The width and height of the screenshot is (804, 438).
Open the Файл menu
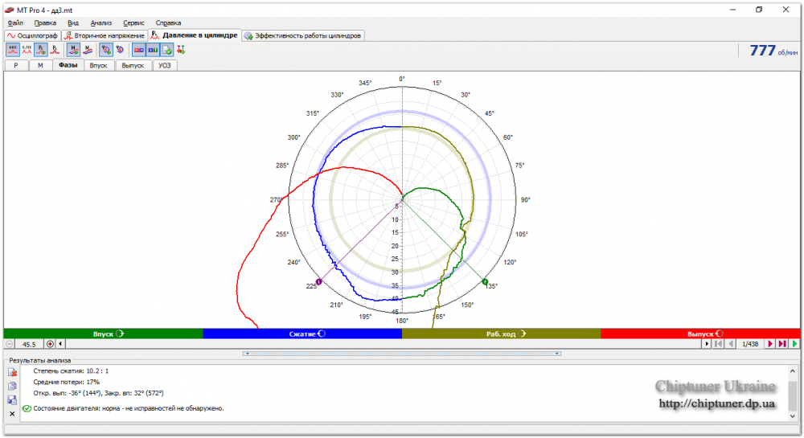[x=15, y=23]
